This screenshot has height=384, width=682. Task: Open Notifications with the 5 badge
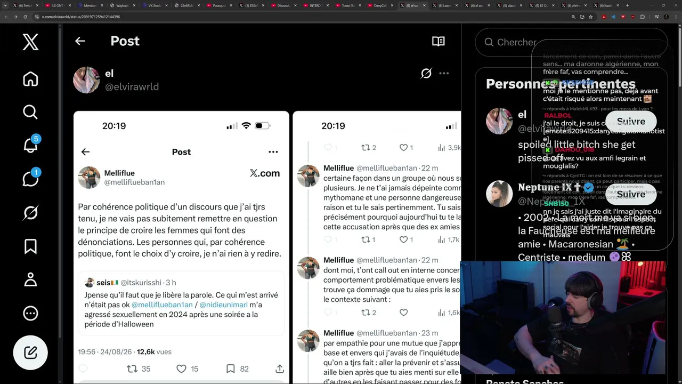tap(30, 145)
